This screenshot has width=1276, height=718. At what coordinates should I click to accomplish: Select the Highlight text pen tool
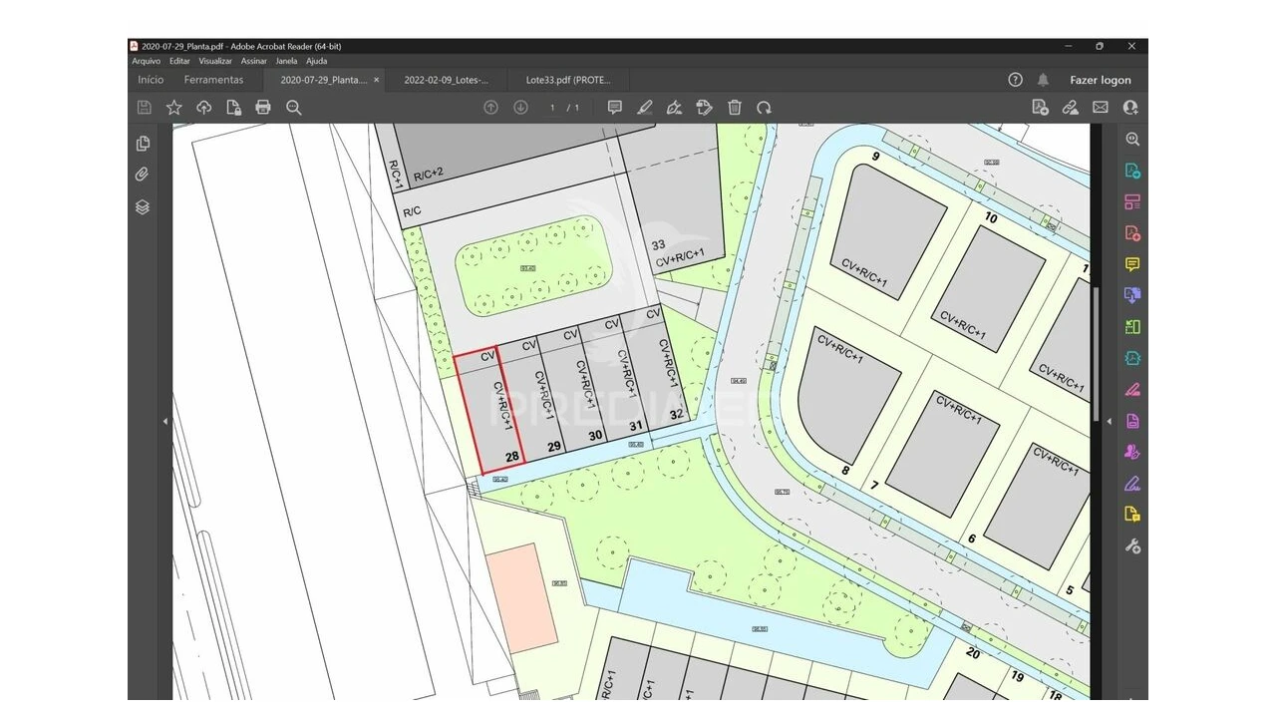[x=645, y=108]
